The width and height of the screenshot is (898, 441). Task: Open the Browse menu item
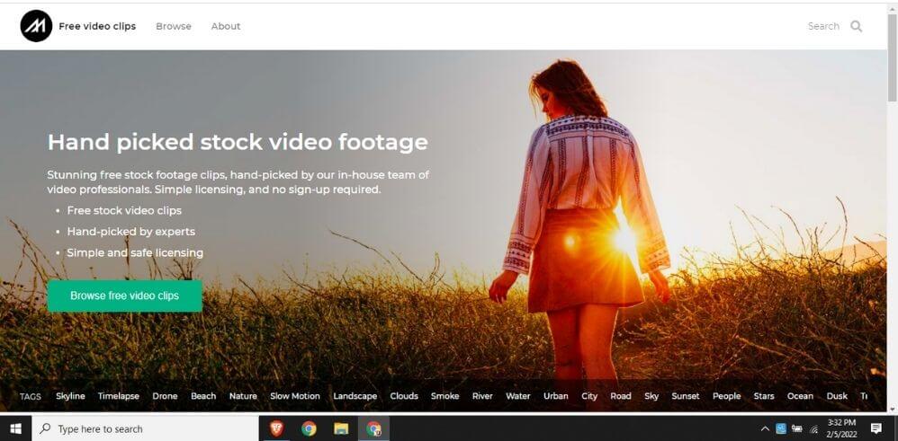174,26
